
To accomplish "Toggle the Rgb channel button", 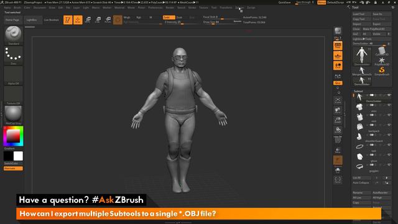I will coord(139,17).
